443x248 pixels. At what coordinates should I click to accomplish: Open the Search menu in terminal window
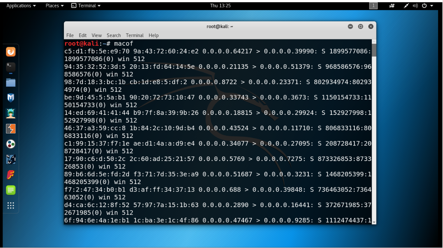(114, 35)
